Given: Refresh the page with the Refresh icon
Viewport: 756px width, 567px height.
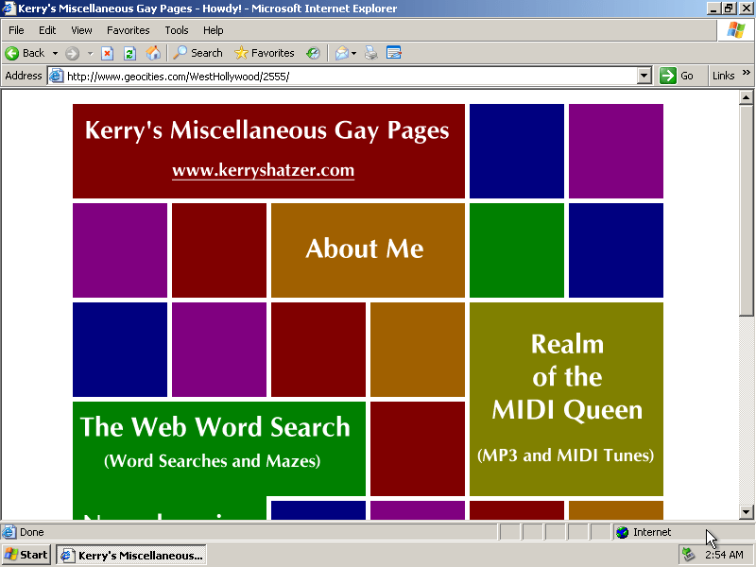Looking at the screenshot, I should 129,53.
